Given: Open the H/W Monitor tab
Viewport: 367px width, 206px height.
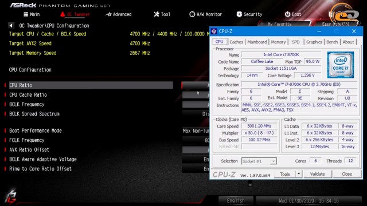Looking at the screenshot, I should [205, 14].
